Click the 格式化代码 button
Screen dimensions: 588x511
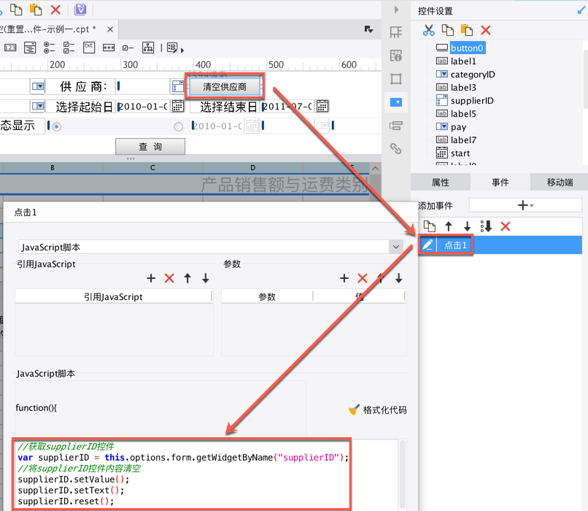[378, 410]
